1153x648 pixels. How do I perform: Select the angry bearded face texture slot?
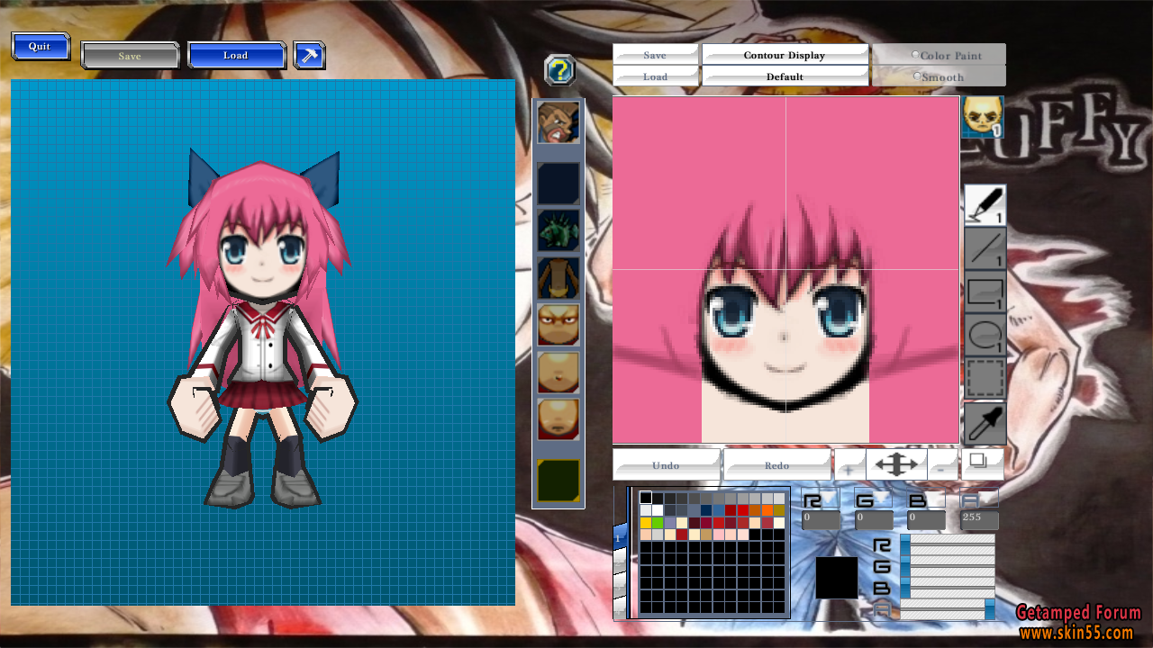point(558,122)
